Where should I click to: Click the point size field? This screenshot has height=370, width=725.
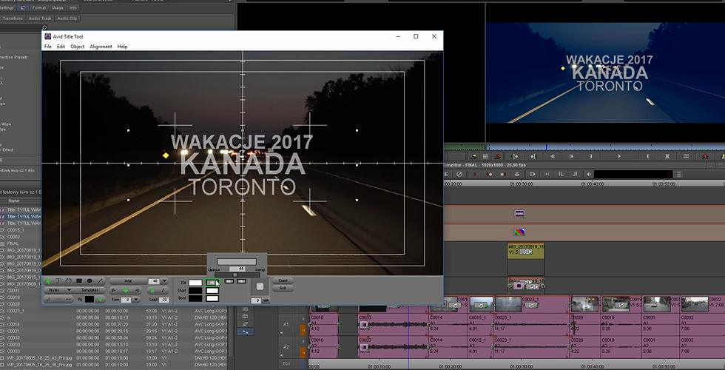pyautogui.click(x=154, y=280)
